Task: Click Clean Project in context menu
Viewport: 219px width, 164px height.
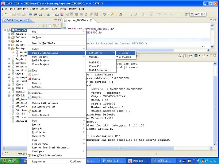Action: (x=41, y=65)
